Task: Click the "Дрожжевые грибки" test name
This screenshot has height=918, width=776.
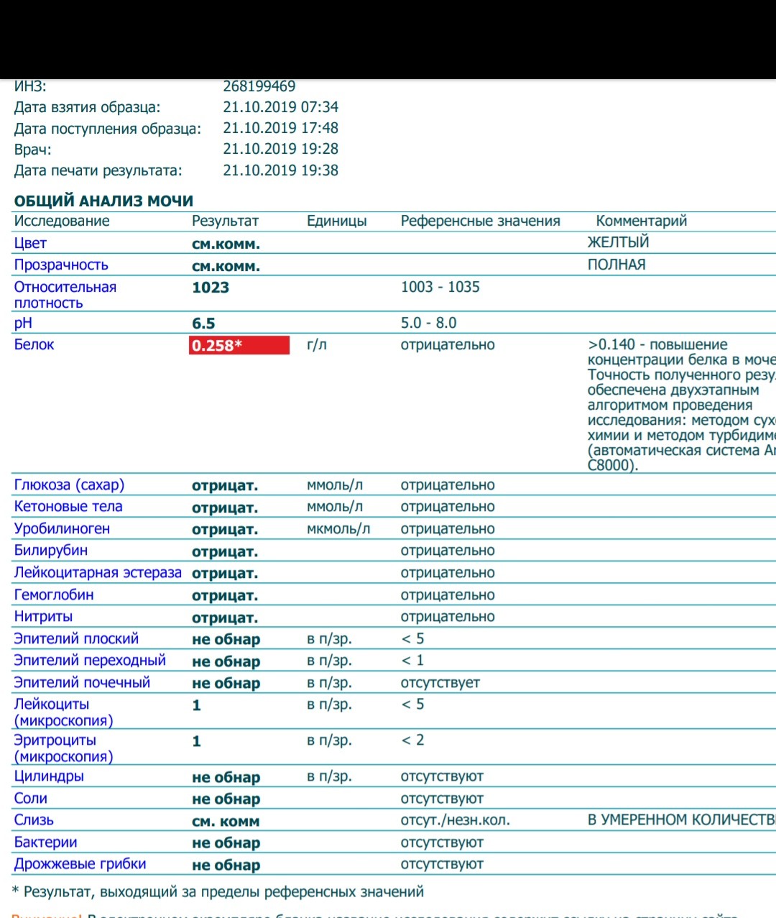Action: click(x=80, y=863)
